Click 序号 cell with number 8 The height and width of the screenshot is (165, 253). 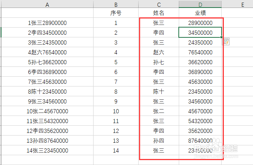coord(116,91)
